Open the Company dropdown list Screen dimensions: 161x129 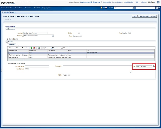click(53, 36)
